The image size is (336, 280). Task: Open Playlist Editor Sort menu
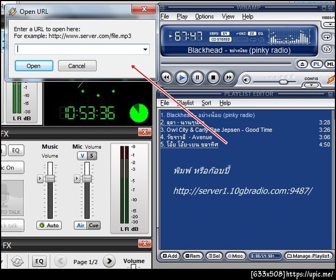[206, 103]
